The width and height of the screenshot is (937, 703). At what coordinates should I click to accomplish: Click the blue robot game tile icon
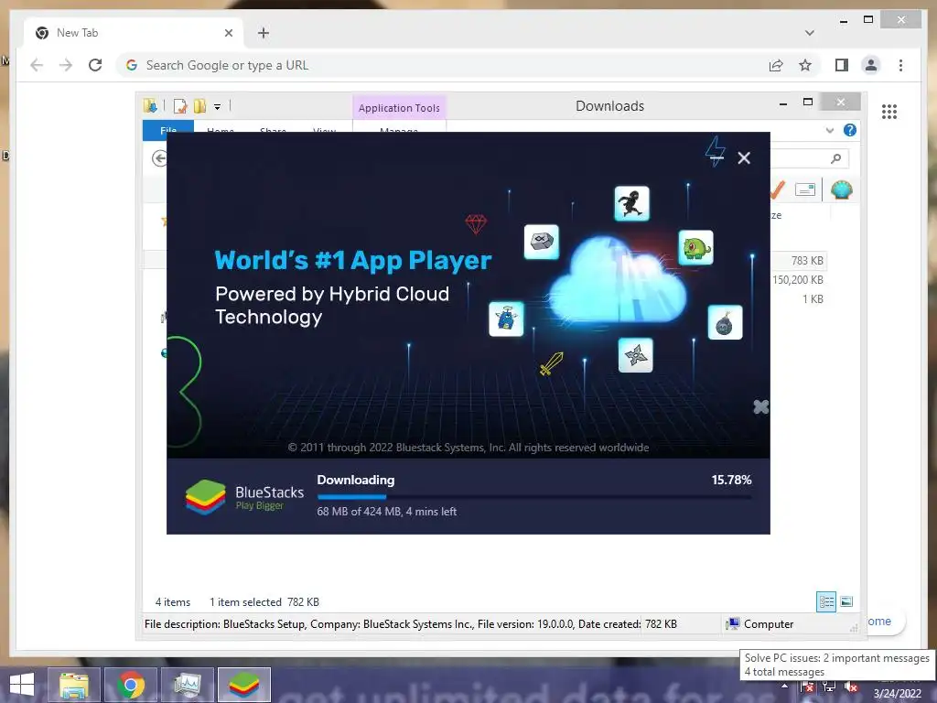coord(506,319)
